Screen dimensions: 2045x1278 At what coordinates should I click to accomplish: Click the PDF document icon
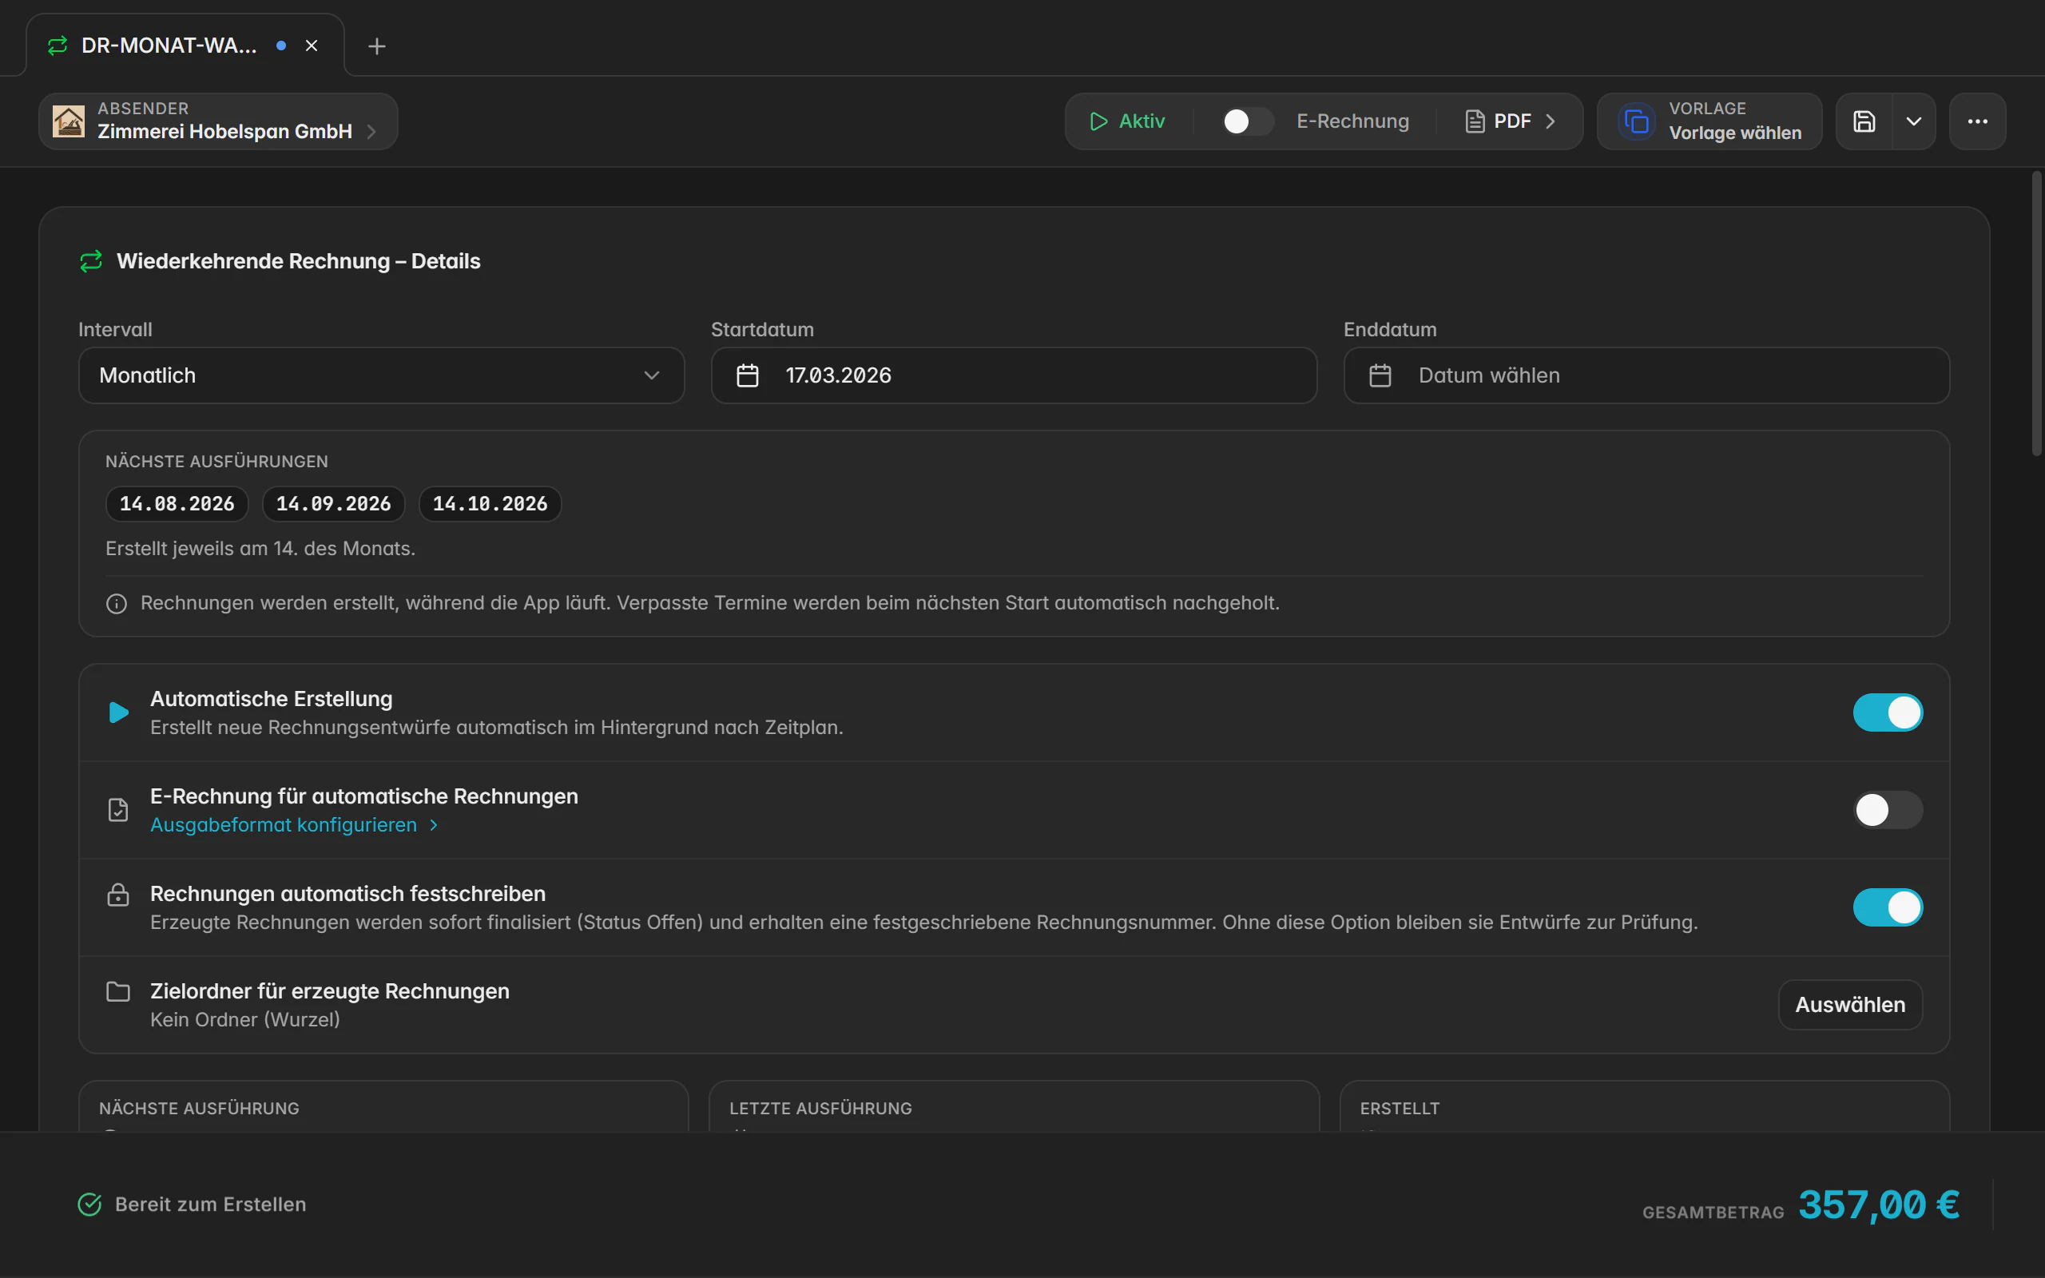(1475, 121)
